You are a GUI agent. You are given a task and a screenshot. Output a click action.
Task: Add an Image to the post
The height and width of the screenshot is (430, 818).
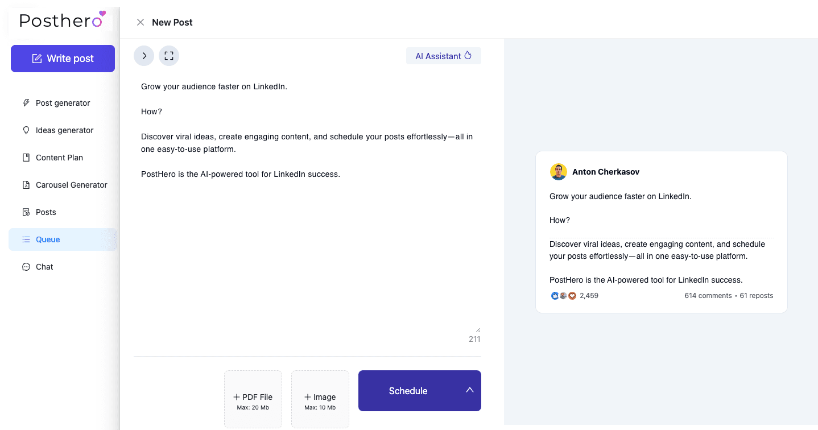pos(320,399)
